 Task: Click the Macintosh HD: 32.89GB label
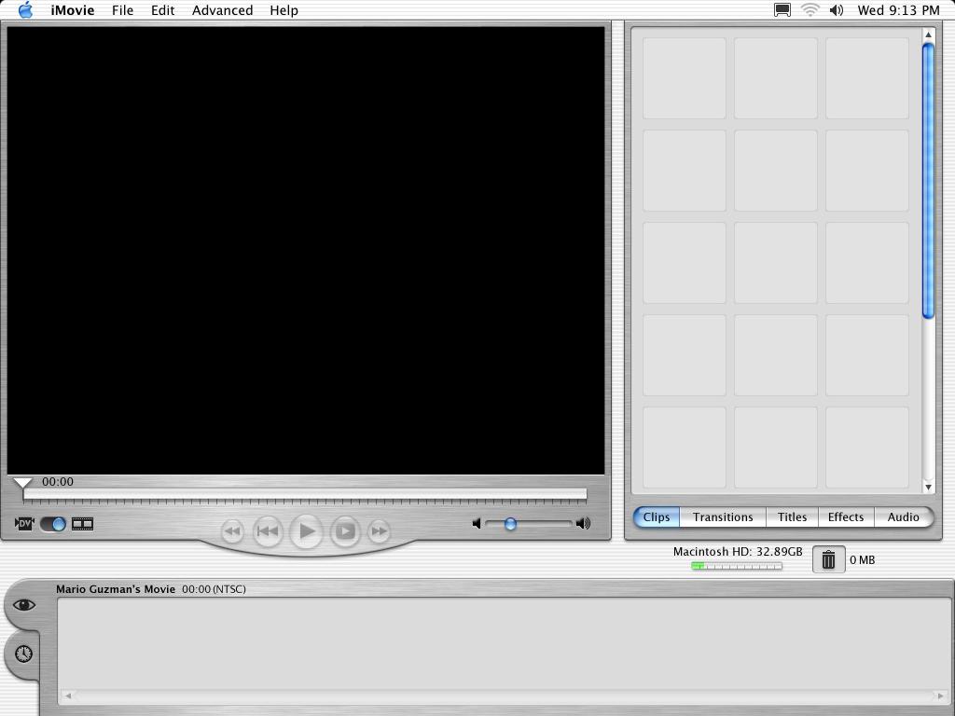[x=738, y=552]
